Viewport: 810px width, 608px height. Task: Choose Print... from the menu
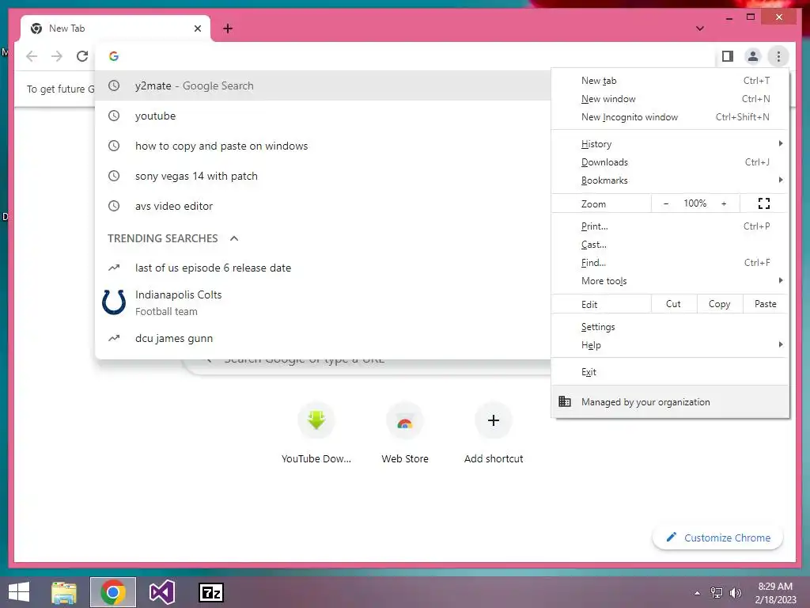[671, 226]
